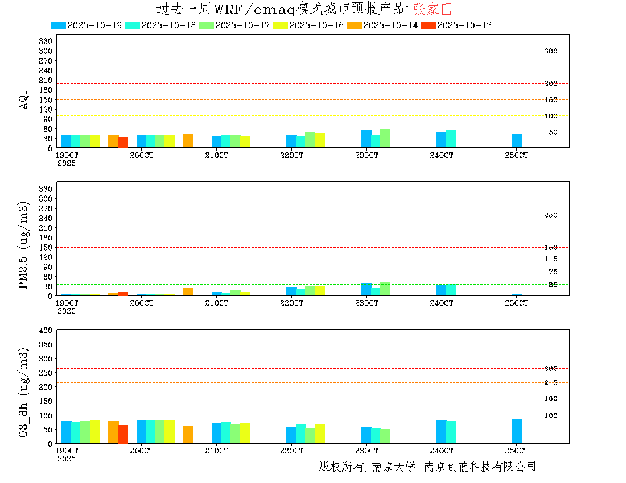Click the red city name 张家口 in title

tap(433, 9)
